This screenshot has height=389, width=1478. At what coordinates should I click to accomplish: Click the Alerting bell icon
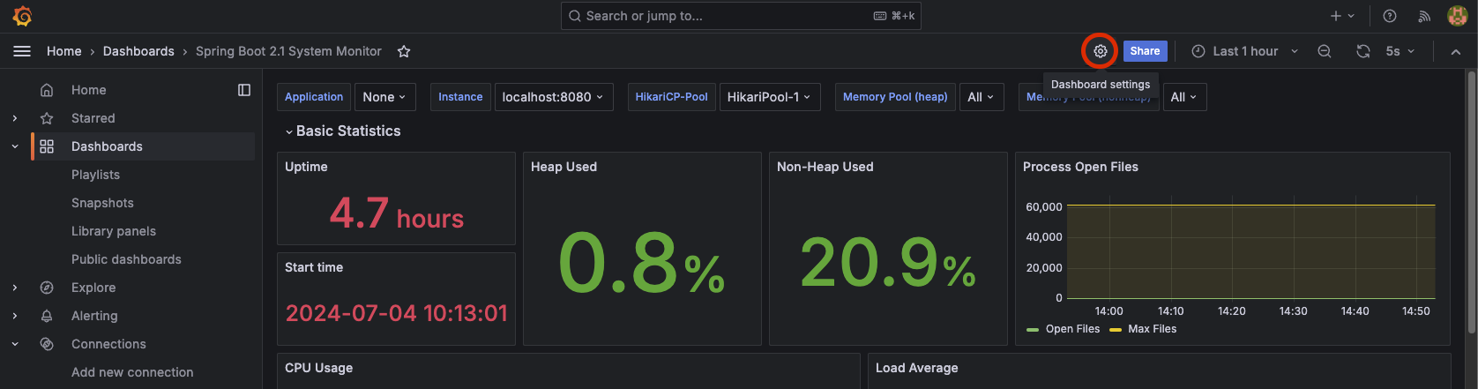point(47,316)
